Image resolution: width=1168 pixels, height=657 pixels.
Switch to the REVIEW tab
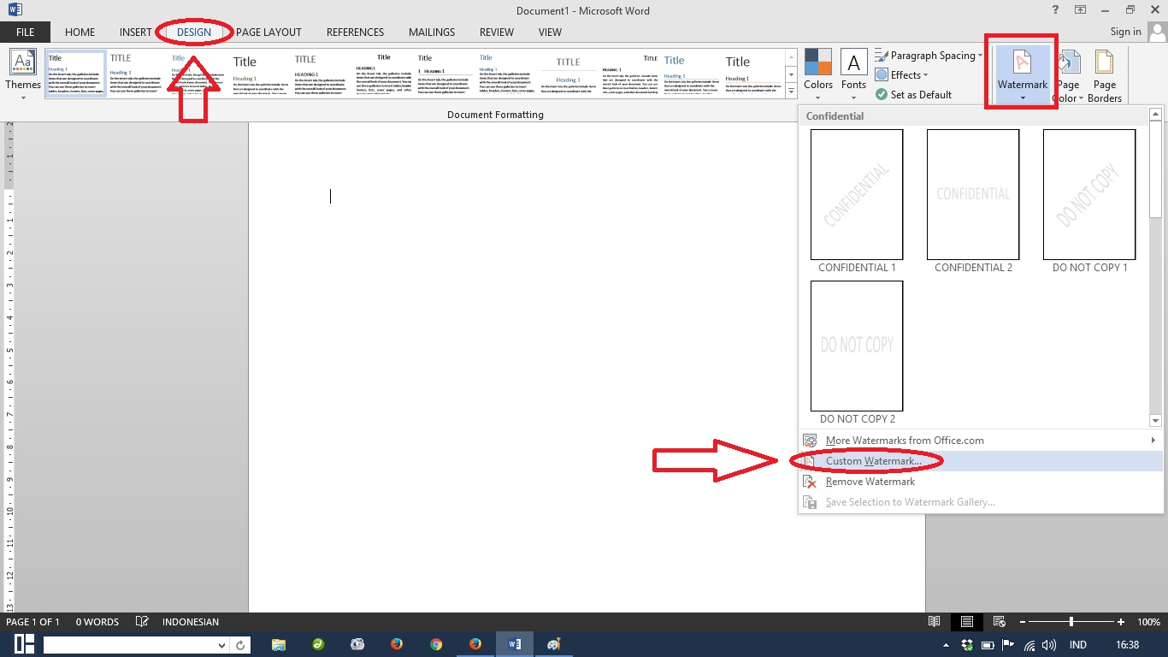tap(497, 33)
